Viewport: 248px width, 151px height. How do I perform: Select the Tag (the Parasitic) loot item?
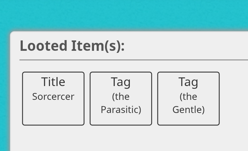[121, 98]
